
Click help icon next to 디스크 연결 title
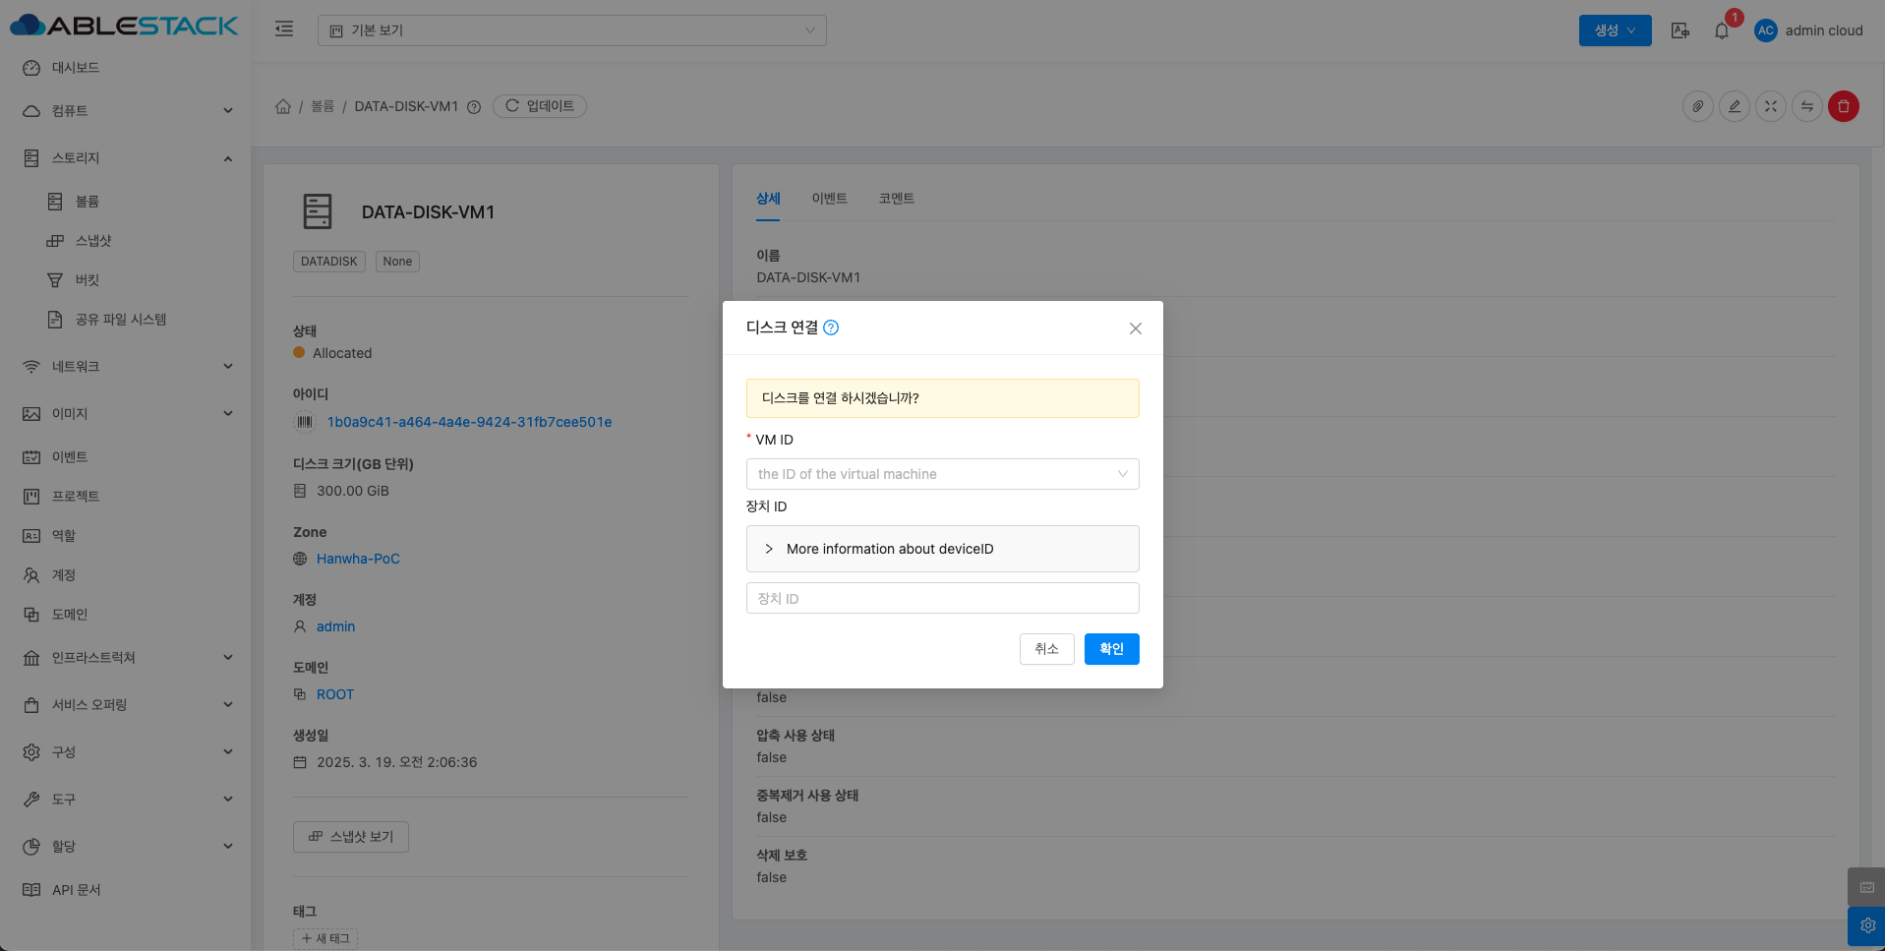(x=831, y=327)
